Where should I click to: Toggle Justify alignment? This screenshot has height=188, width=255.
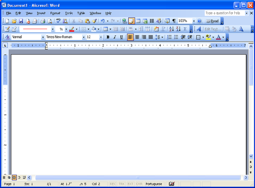coord(151,37)
